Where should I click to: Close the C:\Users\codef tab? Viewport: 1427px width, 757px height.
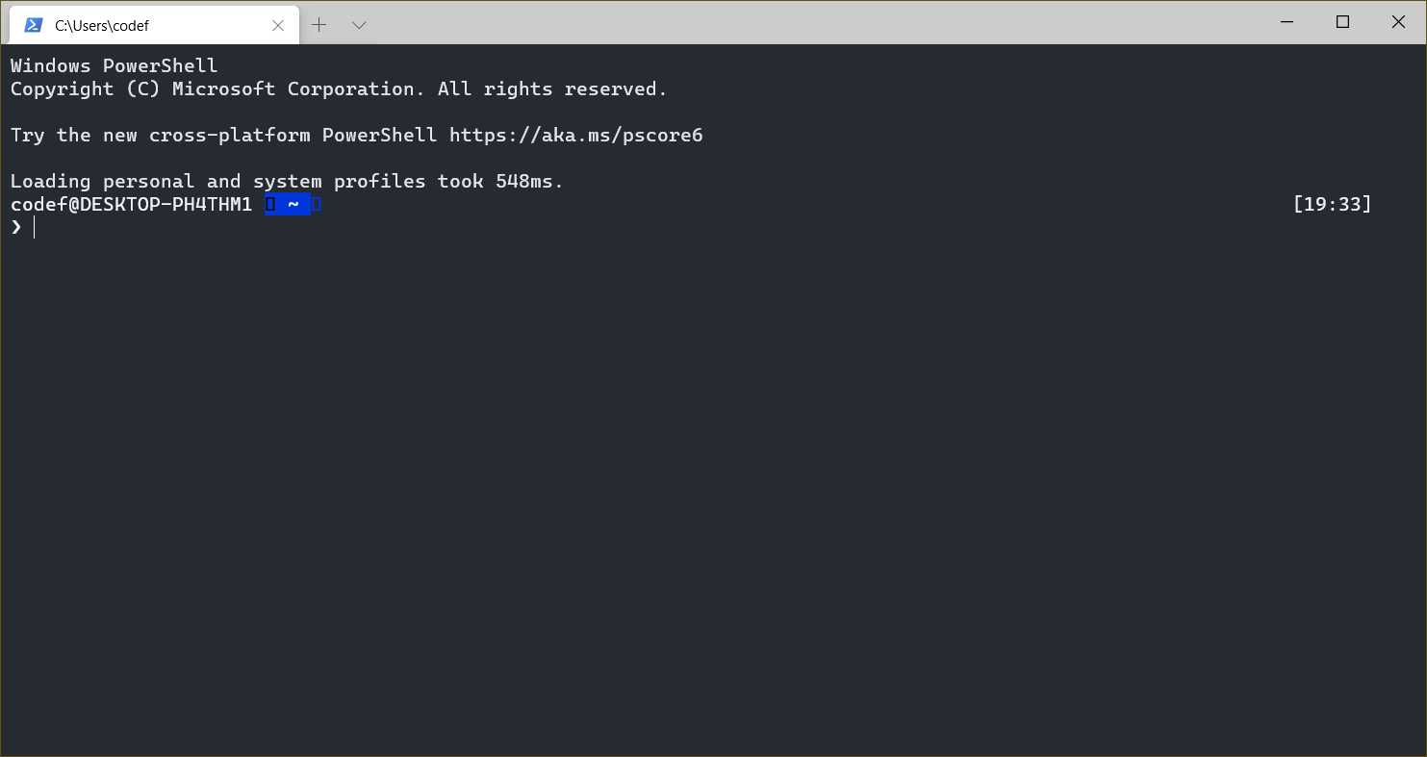278,26
